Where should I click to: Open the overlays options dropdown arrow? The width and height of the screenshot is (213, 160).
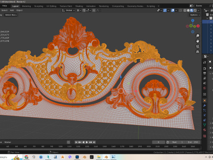tap(176, 10)
